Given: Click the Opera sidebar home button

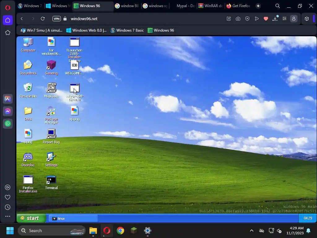Looking at the screenshot, I should point(8,20).
